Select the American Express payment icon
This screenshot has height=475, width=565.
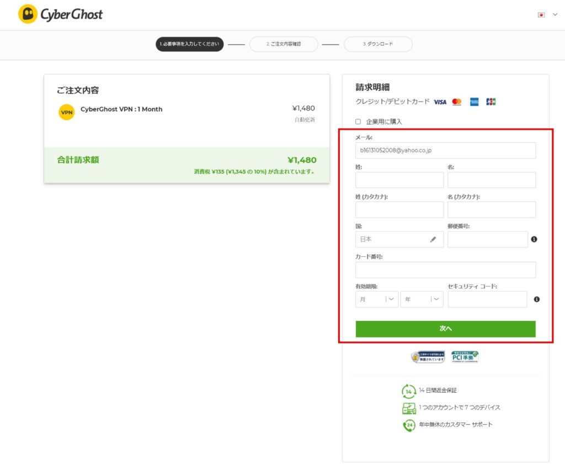click(474, 102)
